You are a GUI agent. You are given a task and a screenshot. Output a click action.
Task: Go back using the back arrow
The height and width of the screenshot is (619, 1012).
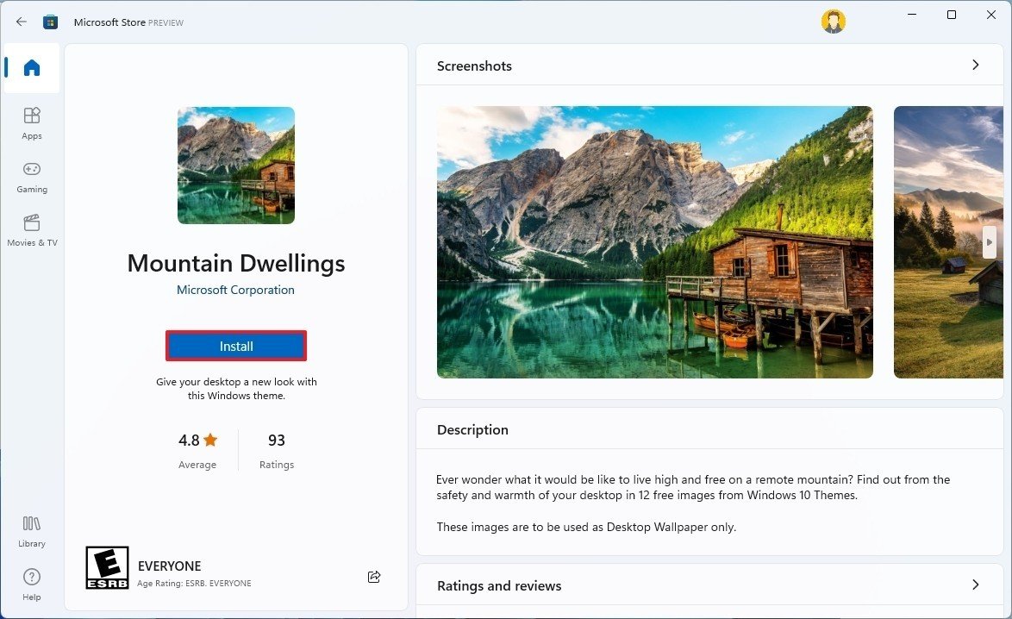[22, 22]
